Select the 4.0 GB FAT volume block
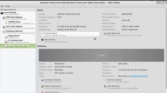The width and height of the screenshot is (167, 93). (101, 55)
